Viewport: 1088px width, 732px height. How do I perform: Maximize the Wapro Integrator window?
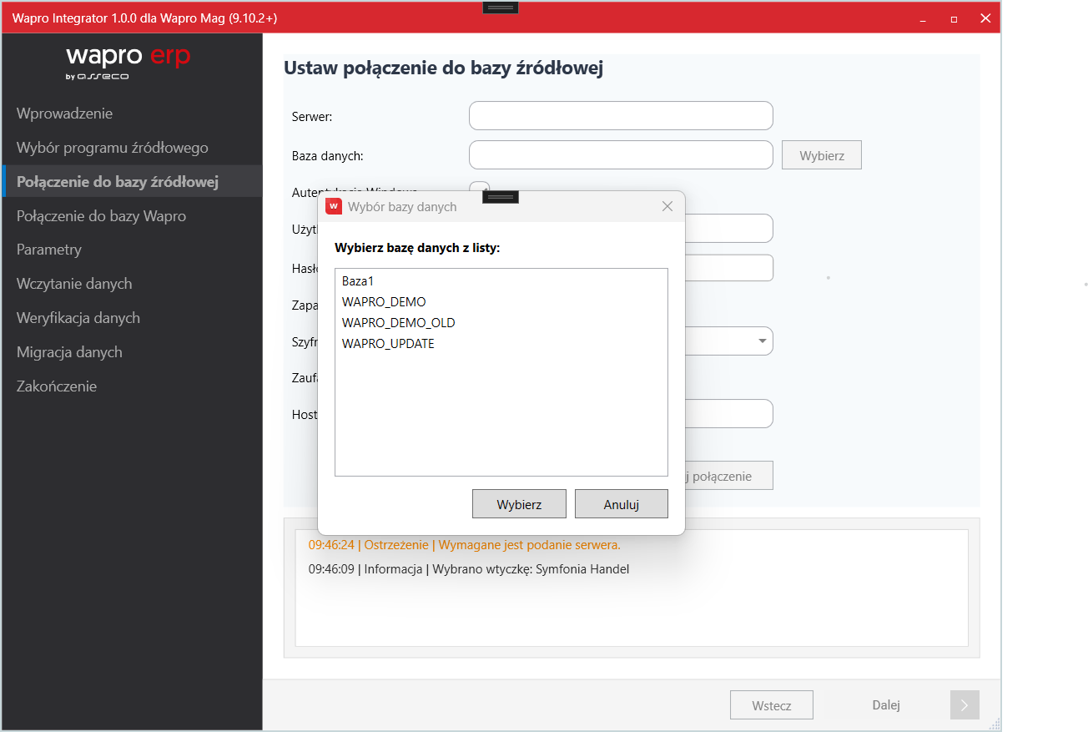click(x=954, y=18)
